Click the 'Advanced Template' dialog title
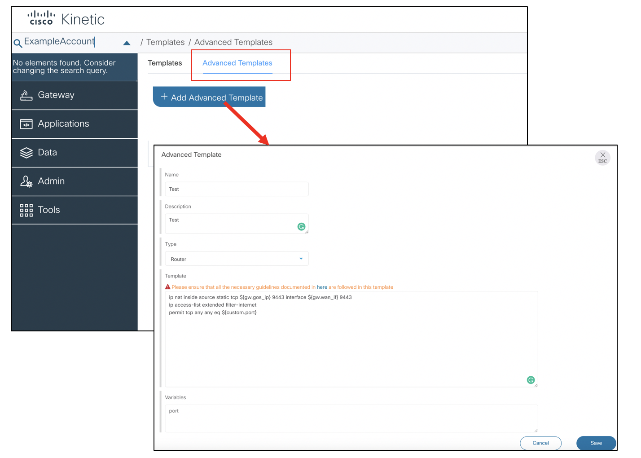This screenshot has width=641, height=458. tap(191, 154)
